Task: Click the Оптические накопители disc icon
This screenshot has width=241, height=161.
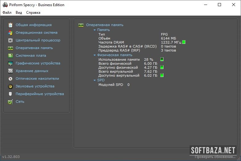Action: click(10, 79)
